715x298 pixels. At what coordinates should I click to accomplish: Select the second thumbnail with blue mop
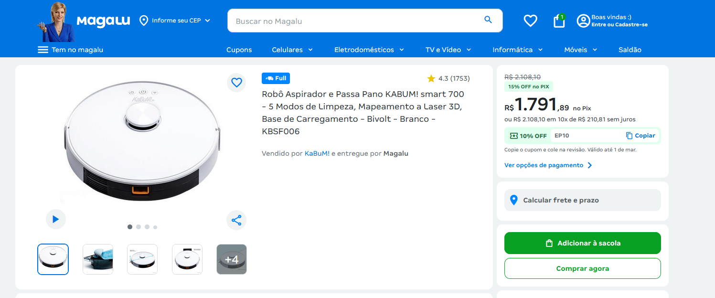pos(98,259)
